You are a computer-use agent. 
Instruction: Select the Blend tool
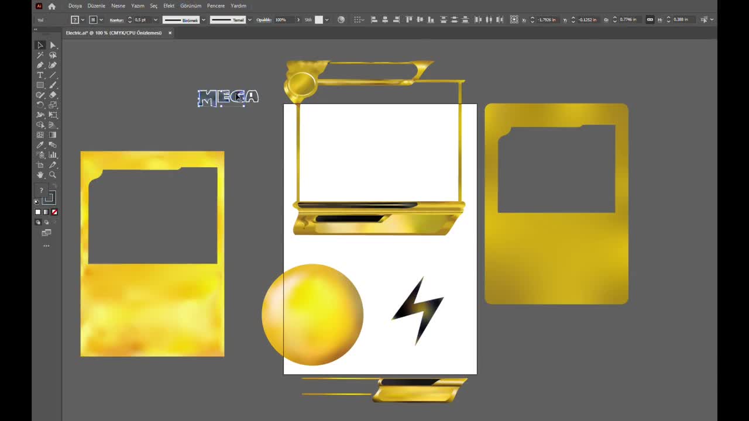click(x=53, y=144)
